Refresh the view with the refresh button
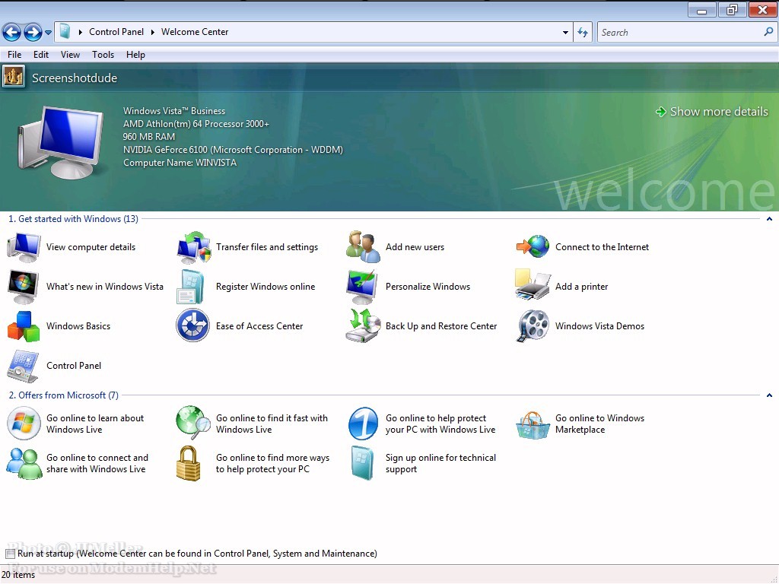The image size is (779, 584). (582, 32)
